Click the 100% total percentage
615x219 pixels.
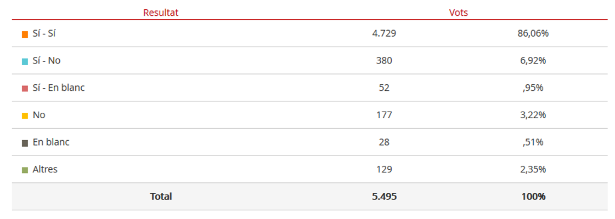tap(533, 197)
